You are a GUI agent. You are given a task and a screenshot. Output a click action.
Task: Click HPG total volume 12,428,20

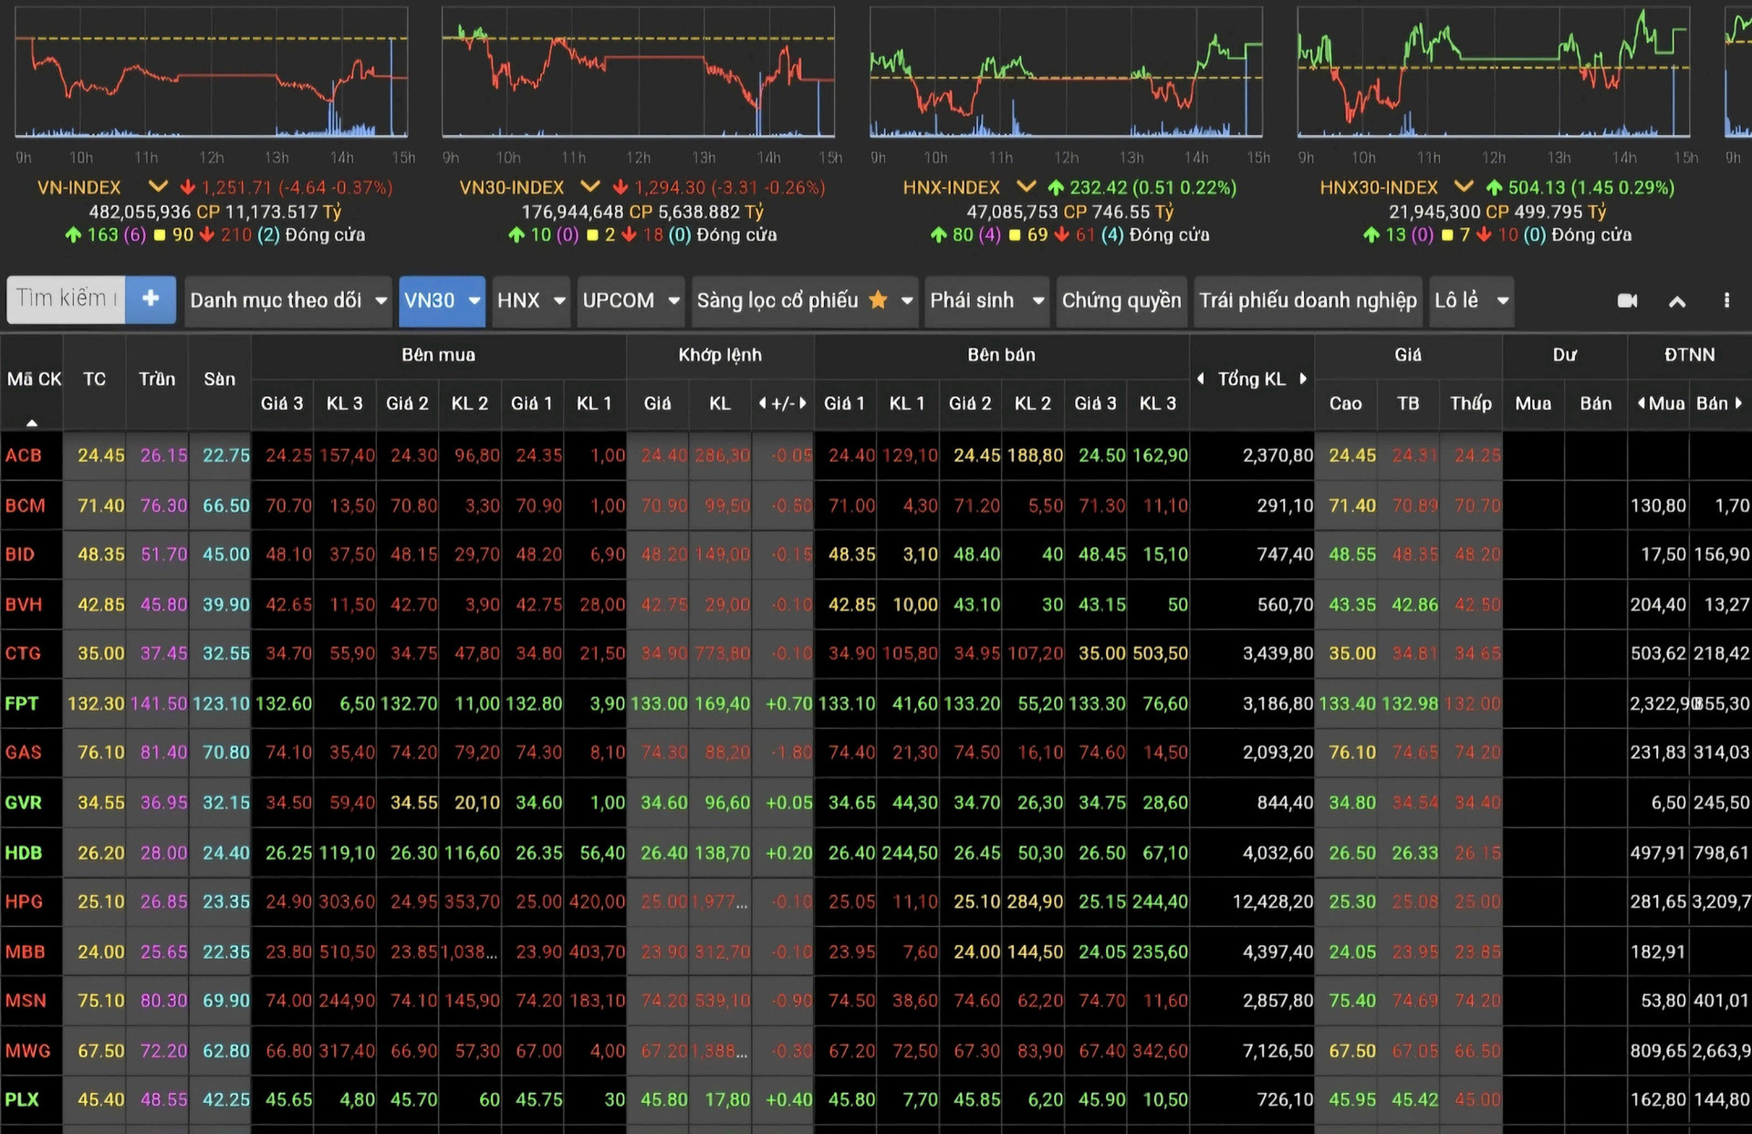click(1273, 901)
